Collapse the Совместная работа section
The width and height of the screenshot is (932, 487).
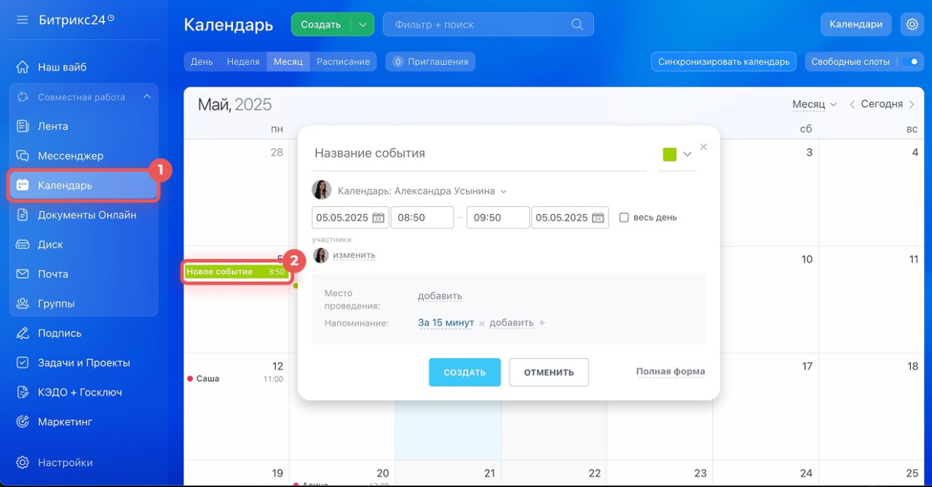click(147, 97)
